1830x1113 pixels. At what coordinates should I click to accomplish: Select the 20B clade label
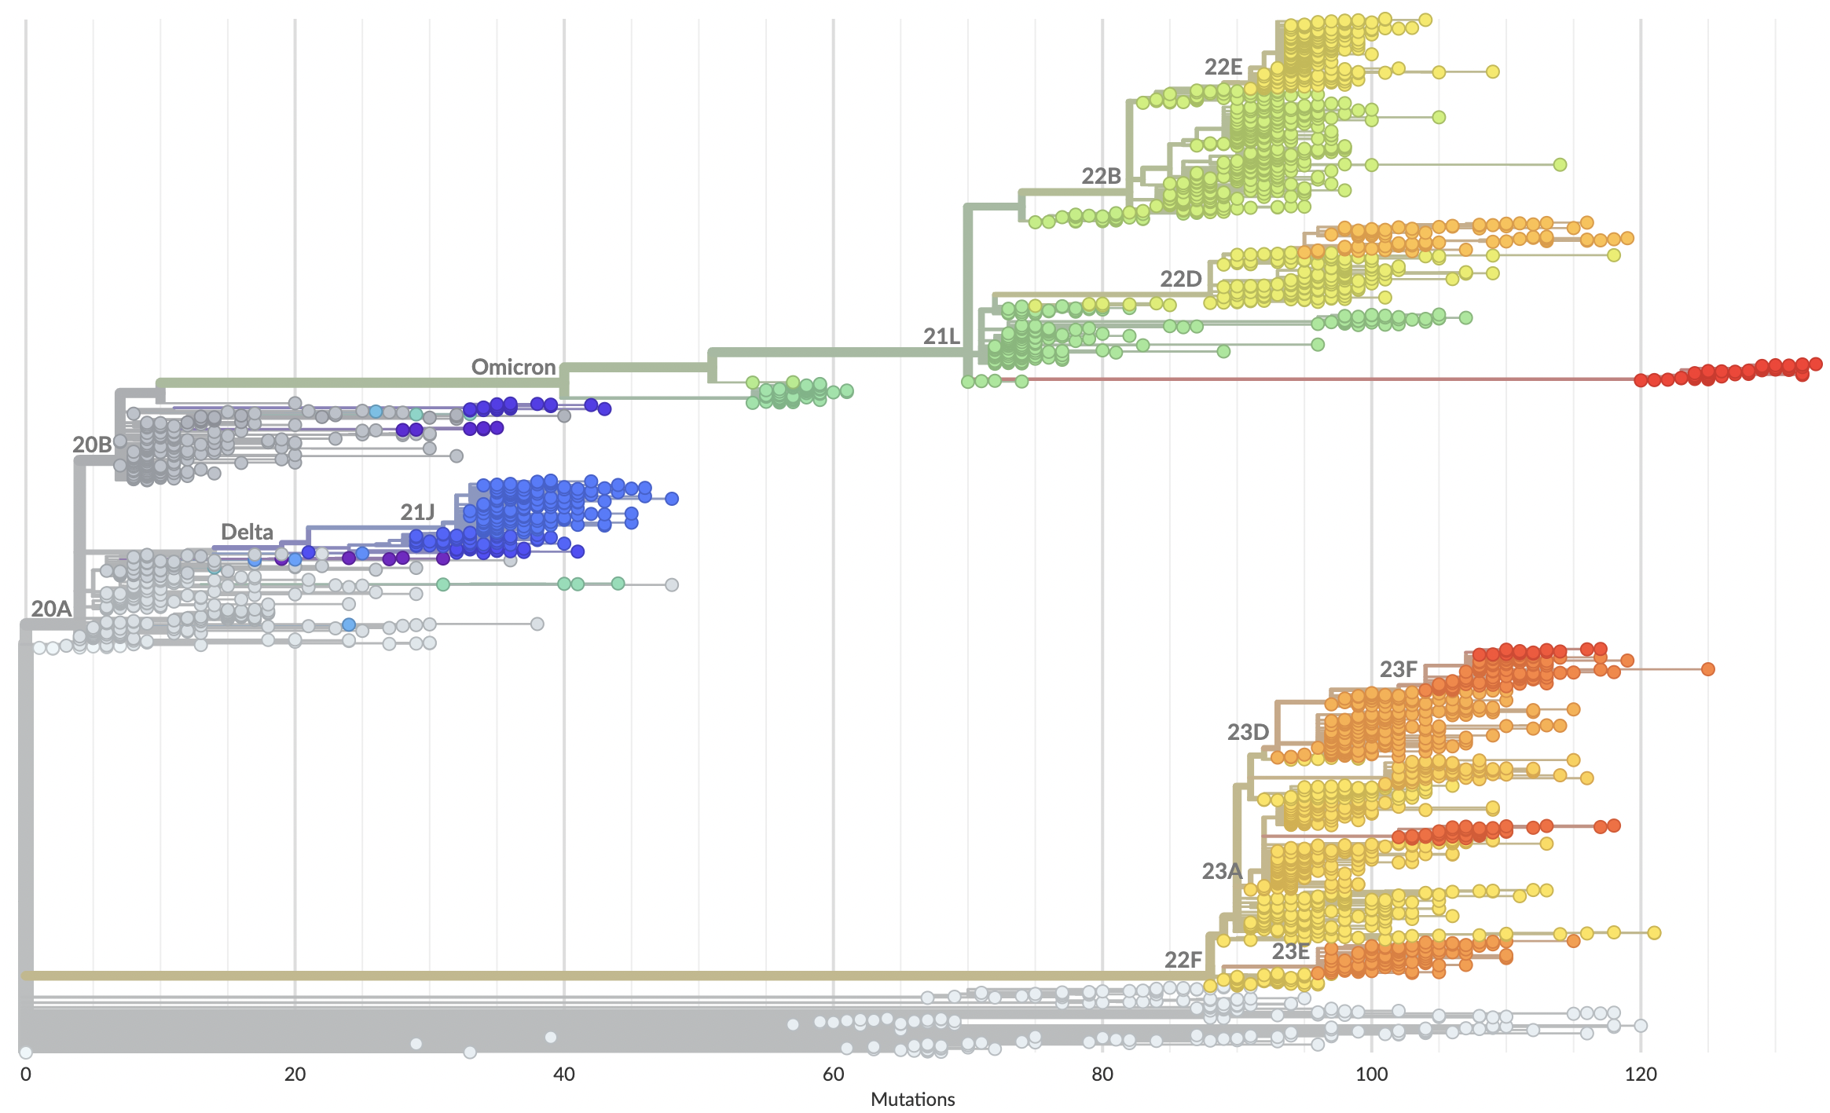92,445
